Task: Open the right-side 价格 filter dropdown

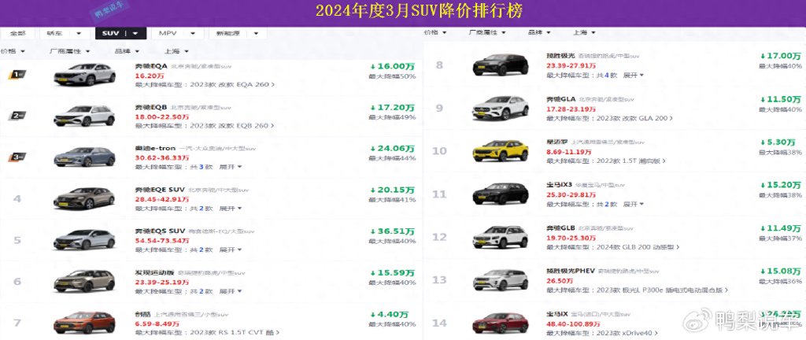Action: [x=434, y=32]
